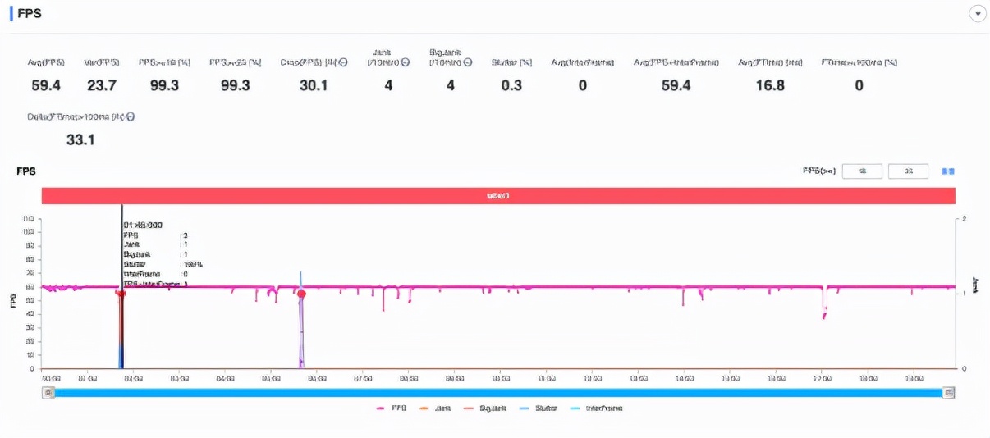The height and width of the screenshot is (438, 990).
Task: Click the Jank count value 4
Action: click(x=388, y=85)
